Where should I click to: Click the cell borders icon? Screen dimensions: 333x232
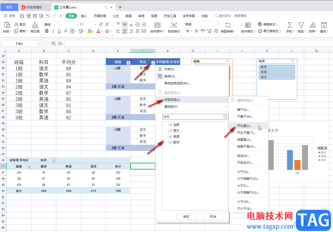72,31
